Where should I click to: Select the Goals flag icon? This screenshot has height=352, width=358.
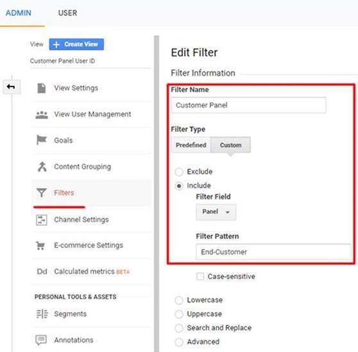41,140
